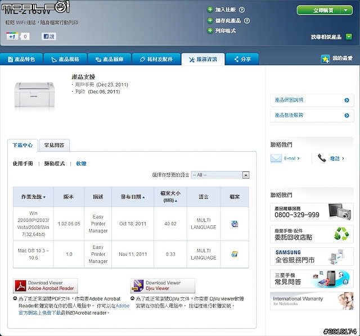Image resolution: width=360 pixels, height=336 pixels.
Task: Open the help icon next to 加入比較
Action: [242, 10]
